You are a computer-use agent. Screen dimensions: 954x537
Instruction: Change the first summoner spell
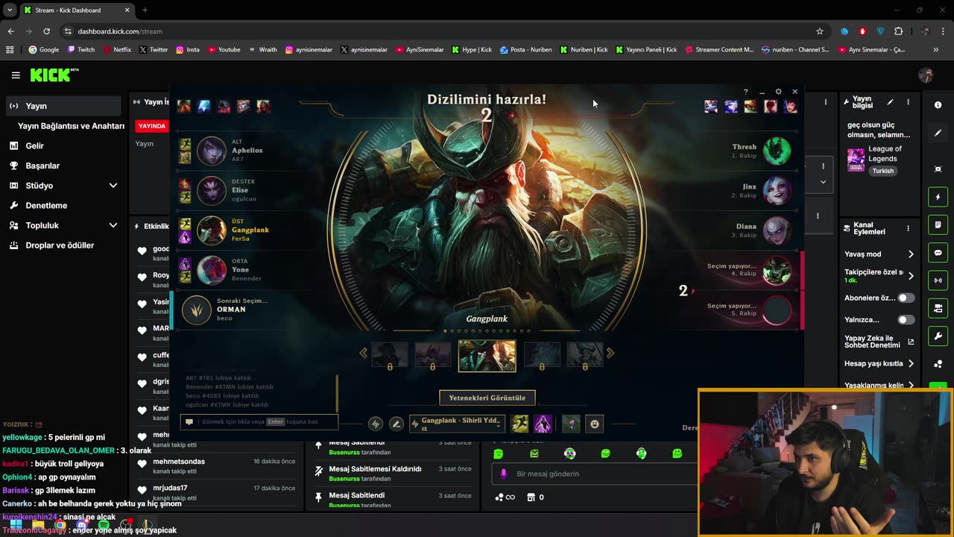pos(520,424)
